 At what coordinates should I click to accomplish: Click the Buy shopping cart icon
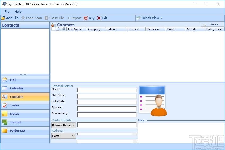pyautogui.click(x=86, y=18)
